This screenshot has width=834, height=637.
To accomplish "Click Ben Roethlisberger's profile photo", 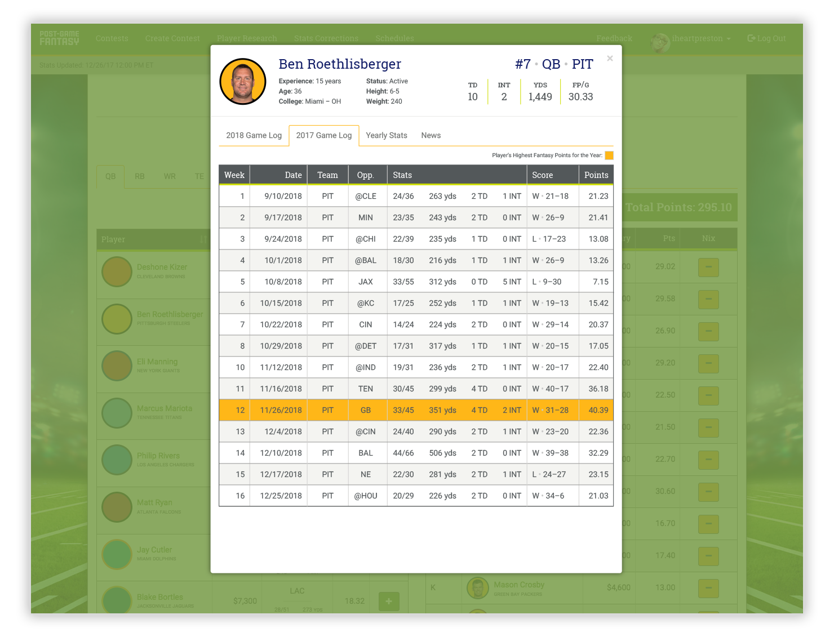I will coord(243,82).
